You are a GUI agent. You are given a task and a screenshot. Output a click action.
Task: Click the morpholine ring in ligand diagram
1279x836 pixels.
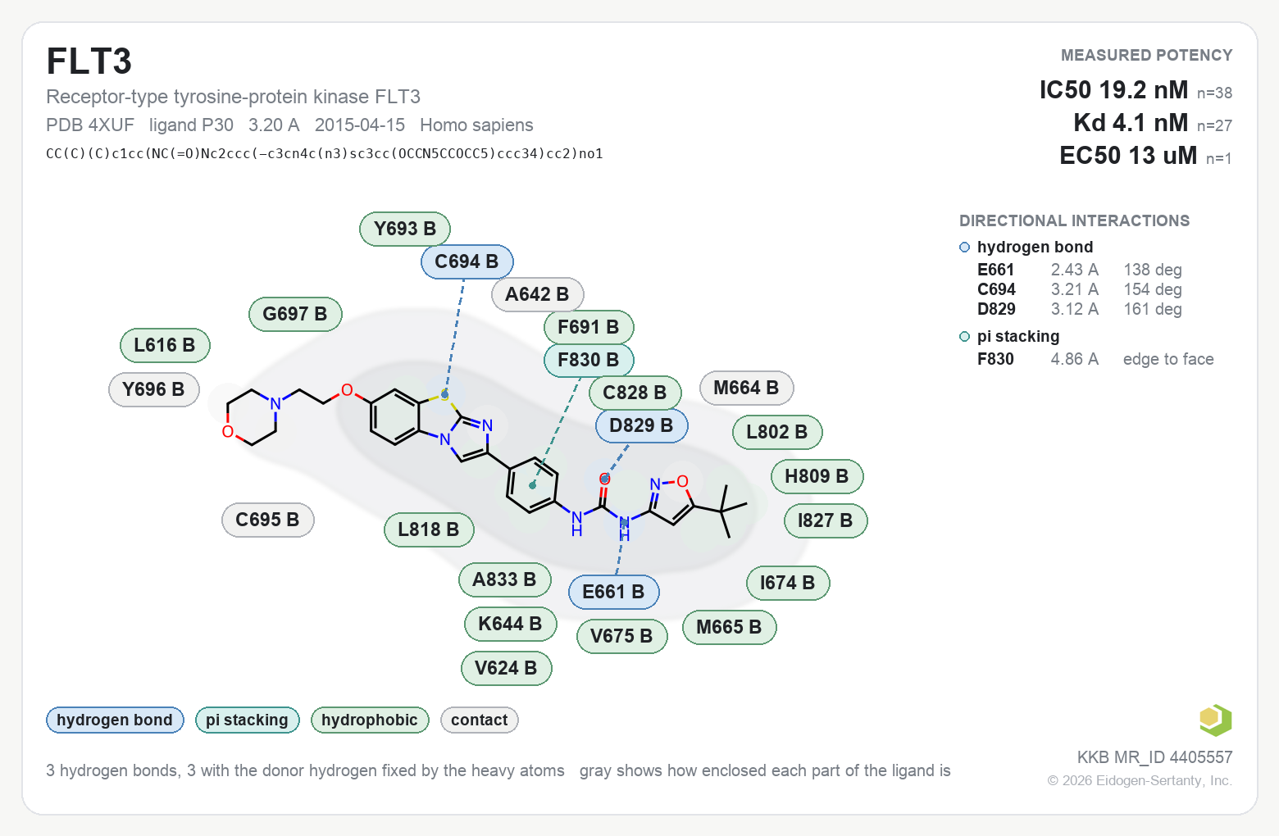252,417
